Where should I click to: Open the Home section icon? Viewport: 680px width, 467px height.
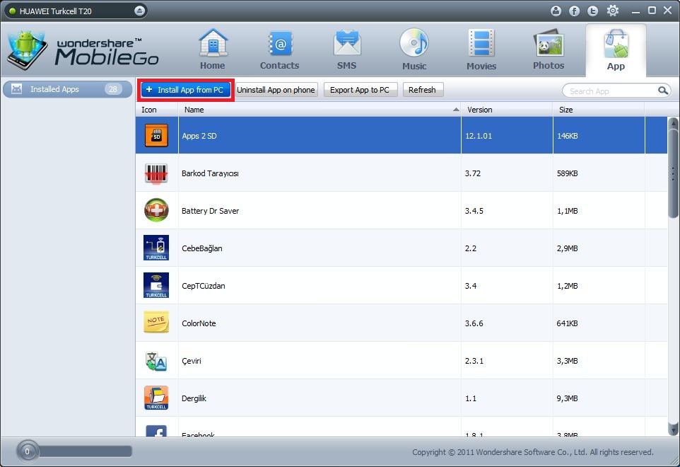(x=213, y=43)
